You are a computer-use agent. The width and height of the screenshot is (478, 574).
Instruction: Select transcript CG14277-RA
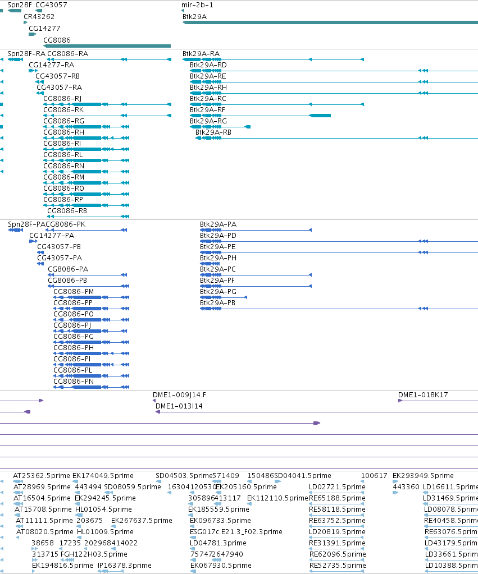(x=51, y=65)
